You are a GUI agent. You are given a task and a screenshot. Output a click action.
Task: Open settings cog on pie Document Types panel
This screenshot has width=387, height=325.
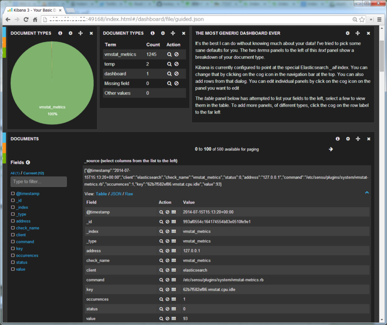(71, 33)
